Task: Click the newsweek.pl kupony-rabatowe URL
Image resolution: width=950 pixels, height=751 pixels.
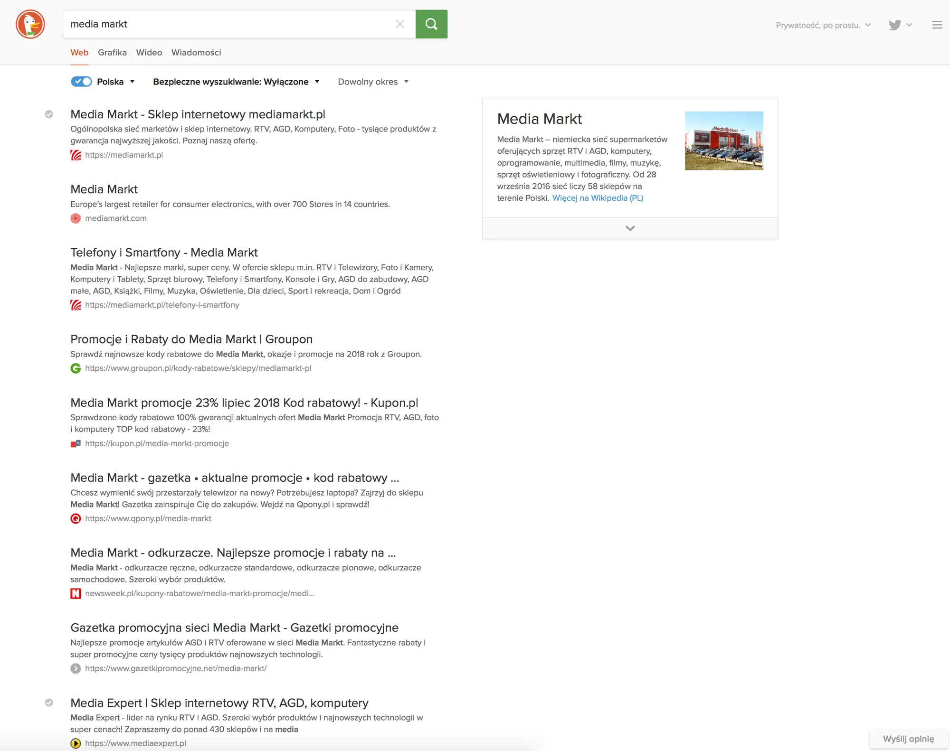Action: (199, 594)
